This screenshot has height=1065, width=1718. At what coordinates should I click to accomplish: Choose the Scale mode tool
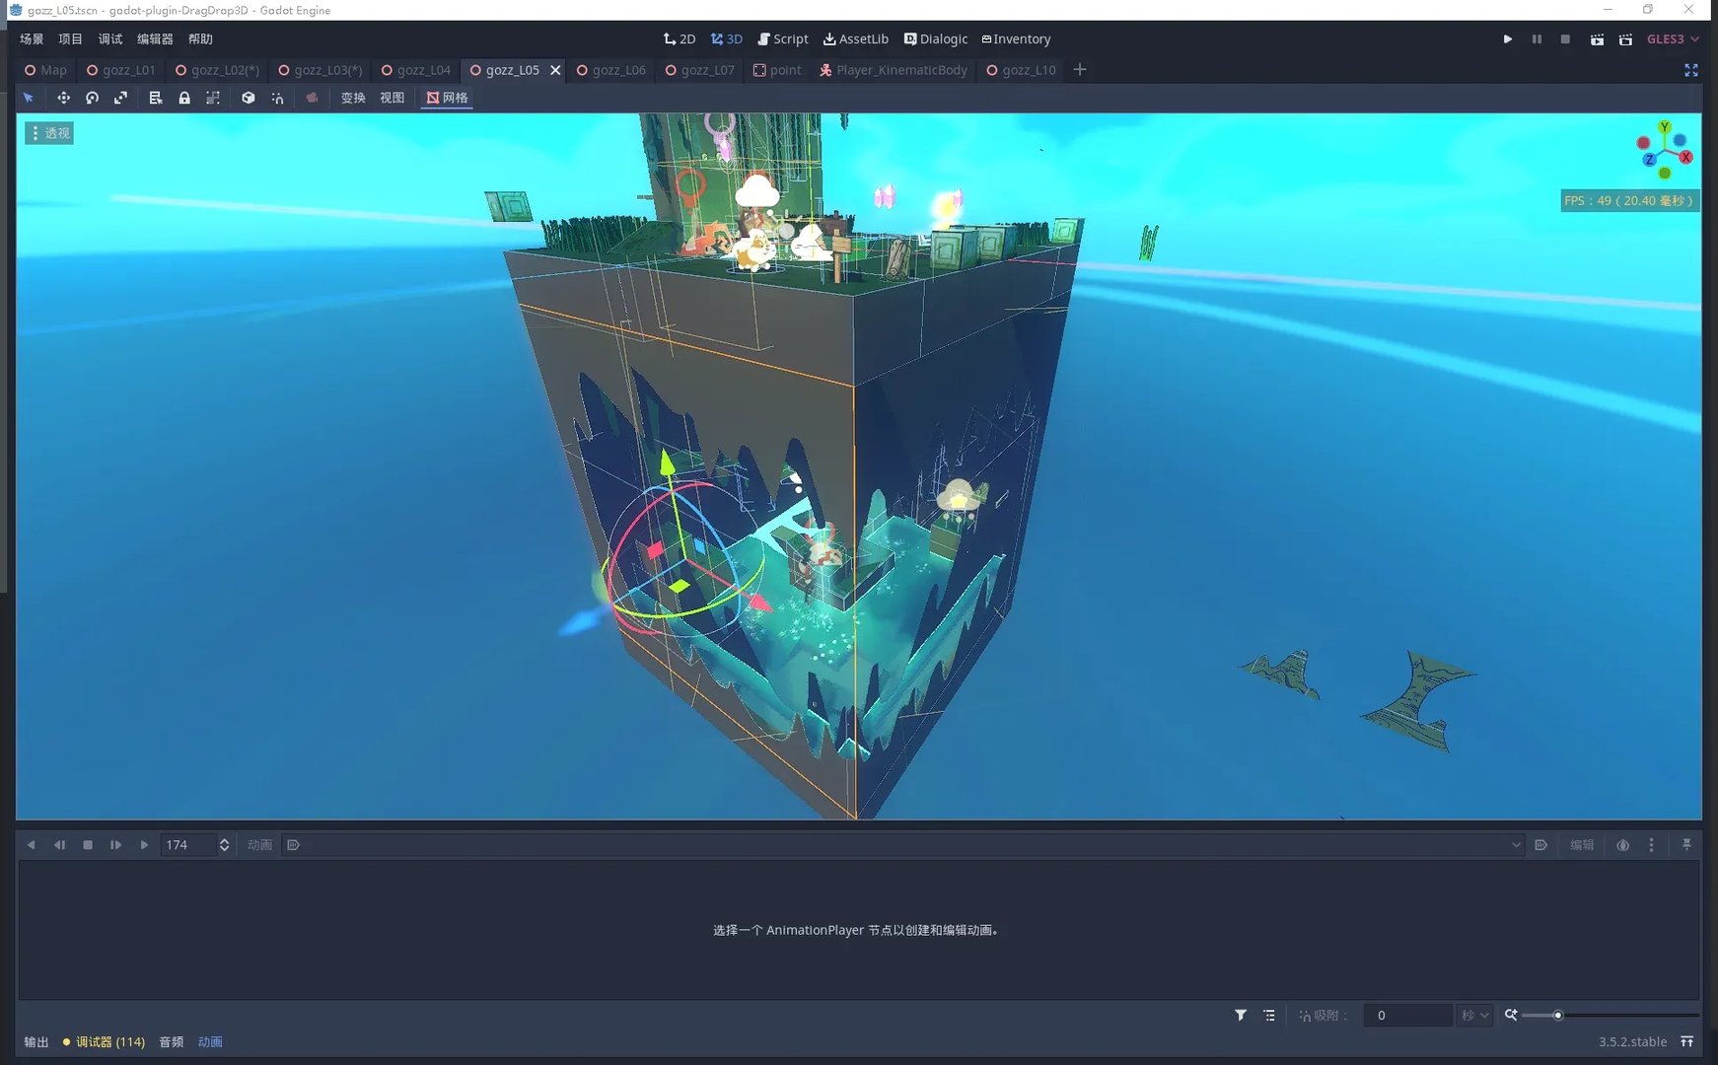point(120,98)
